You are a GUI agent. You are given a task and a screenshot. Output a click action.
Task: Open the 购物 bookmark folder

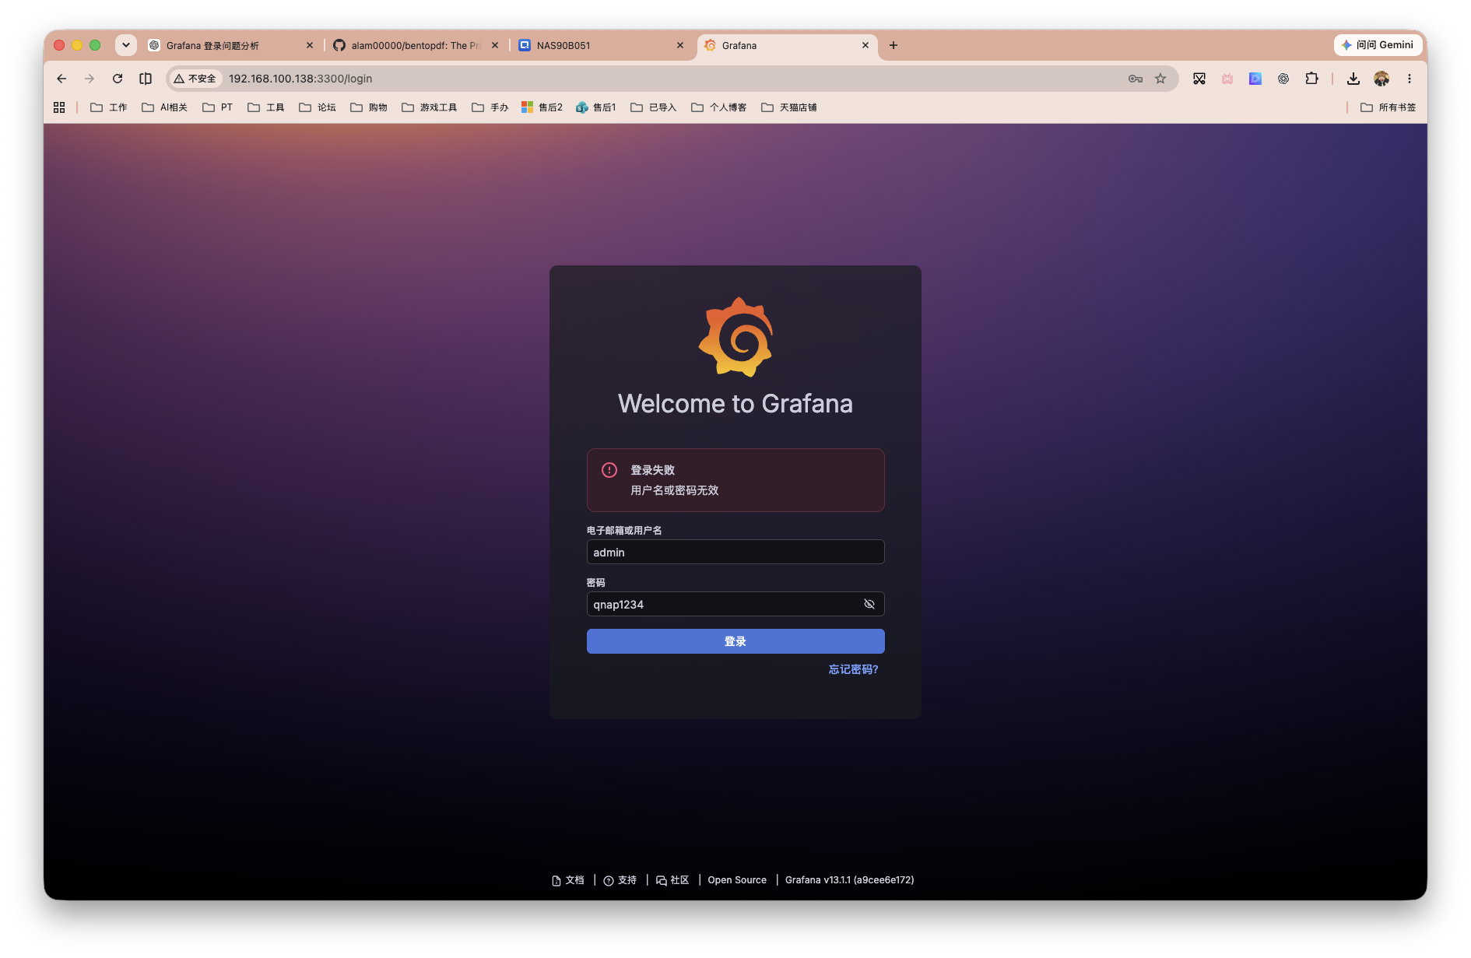point(369,107)
